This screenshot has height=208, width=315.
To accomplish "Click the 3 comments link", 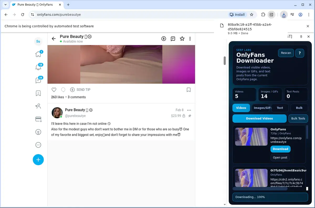I will pos(77,97).
